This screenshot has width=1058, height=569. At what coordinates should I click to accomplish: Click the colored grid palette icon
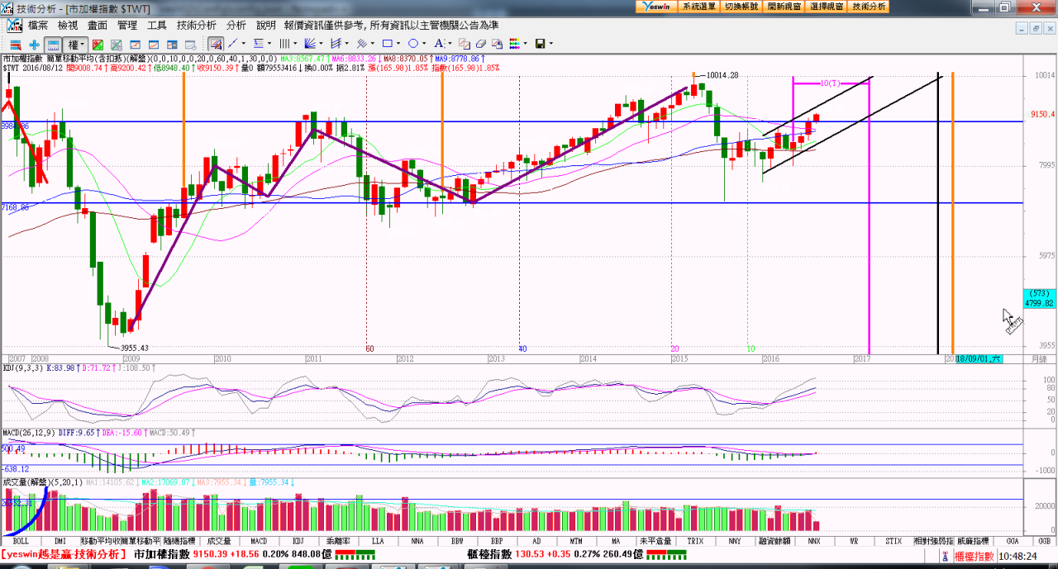click(x=513, y=44)
